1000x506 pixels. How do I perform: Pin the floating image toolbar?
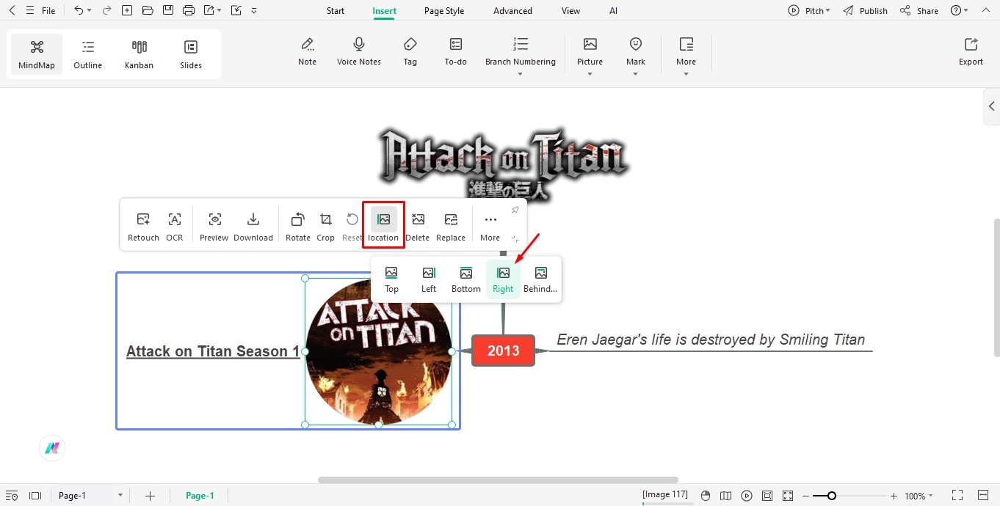515,210
